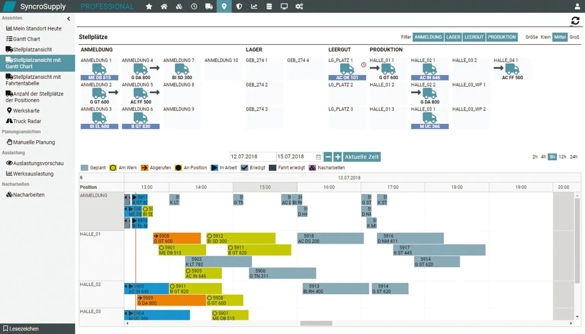Image resolution: width=585 pixels, height=334 pixels.
Task: Set size to Groß
Action: 574,37
